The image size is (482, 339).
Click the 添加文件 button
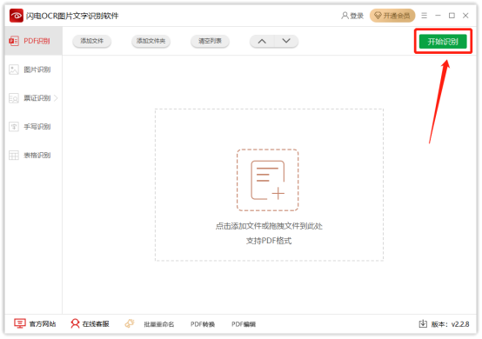click(91, 41)
